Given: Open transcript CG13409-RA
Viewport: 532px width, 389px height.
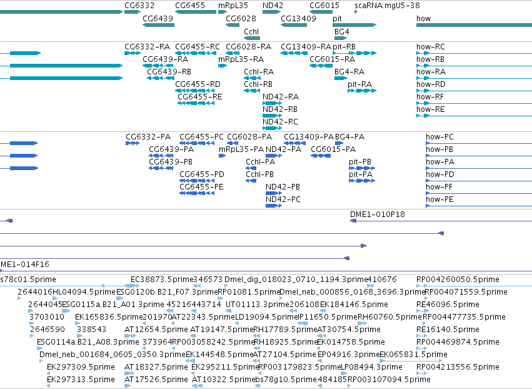Looking at the screenshot, I should 306,46.
